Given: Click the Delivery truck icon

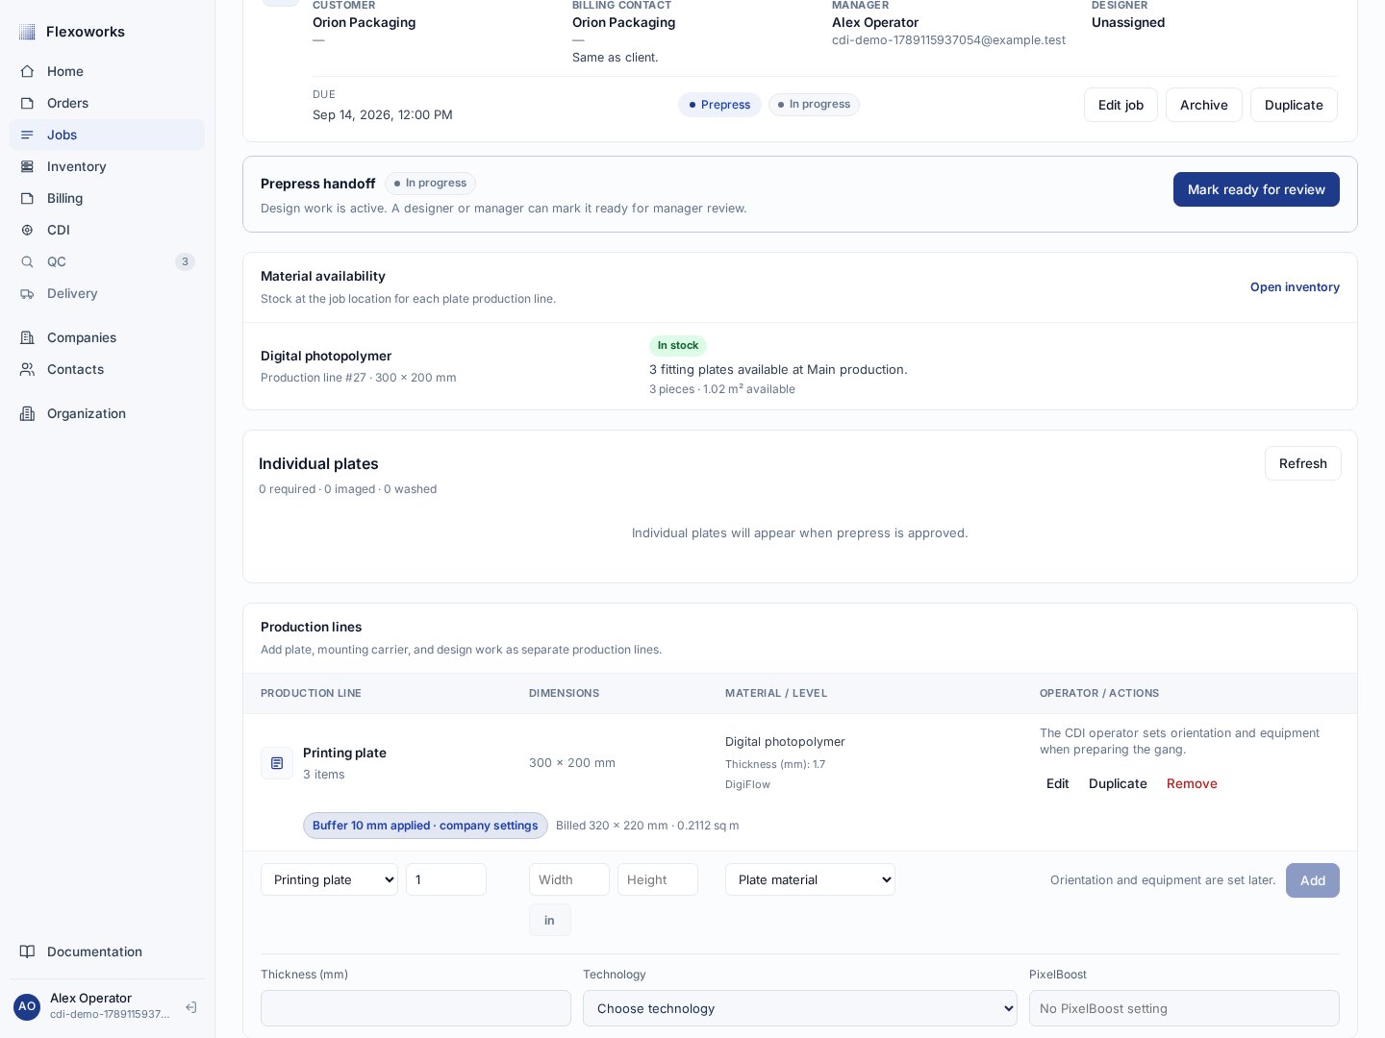Looking at the screenshot, I should click(x=27, y=293).
